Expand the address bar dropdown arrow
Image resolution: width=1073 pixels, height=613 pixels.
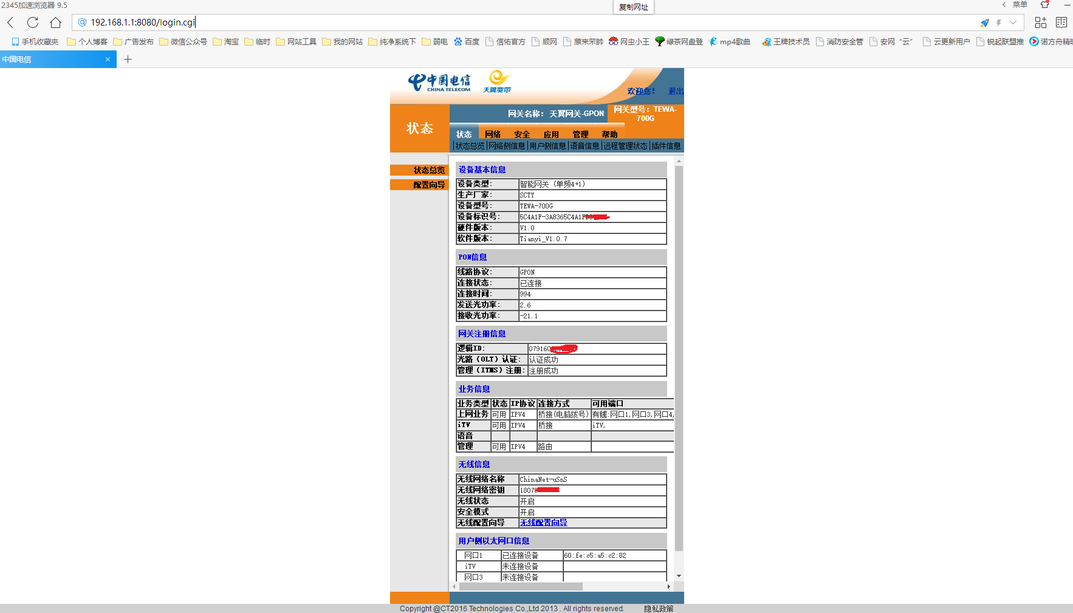point(1013,23)
